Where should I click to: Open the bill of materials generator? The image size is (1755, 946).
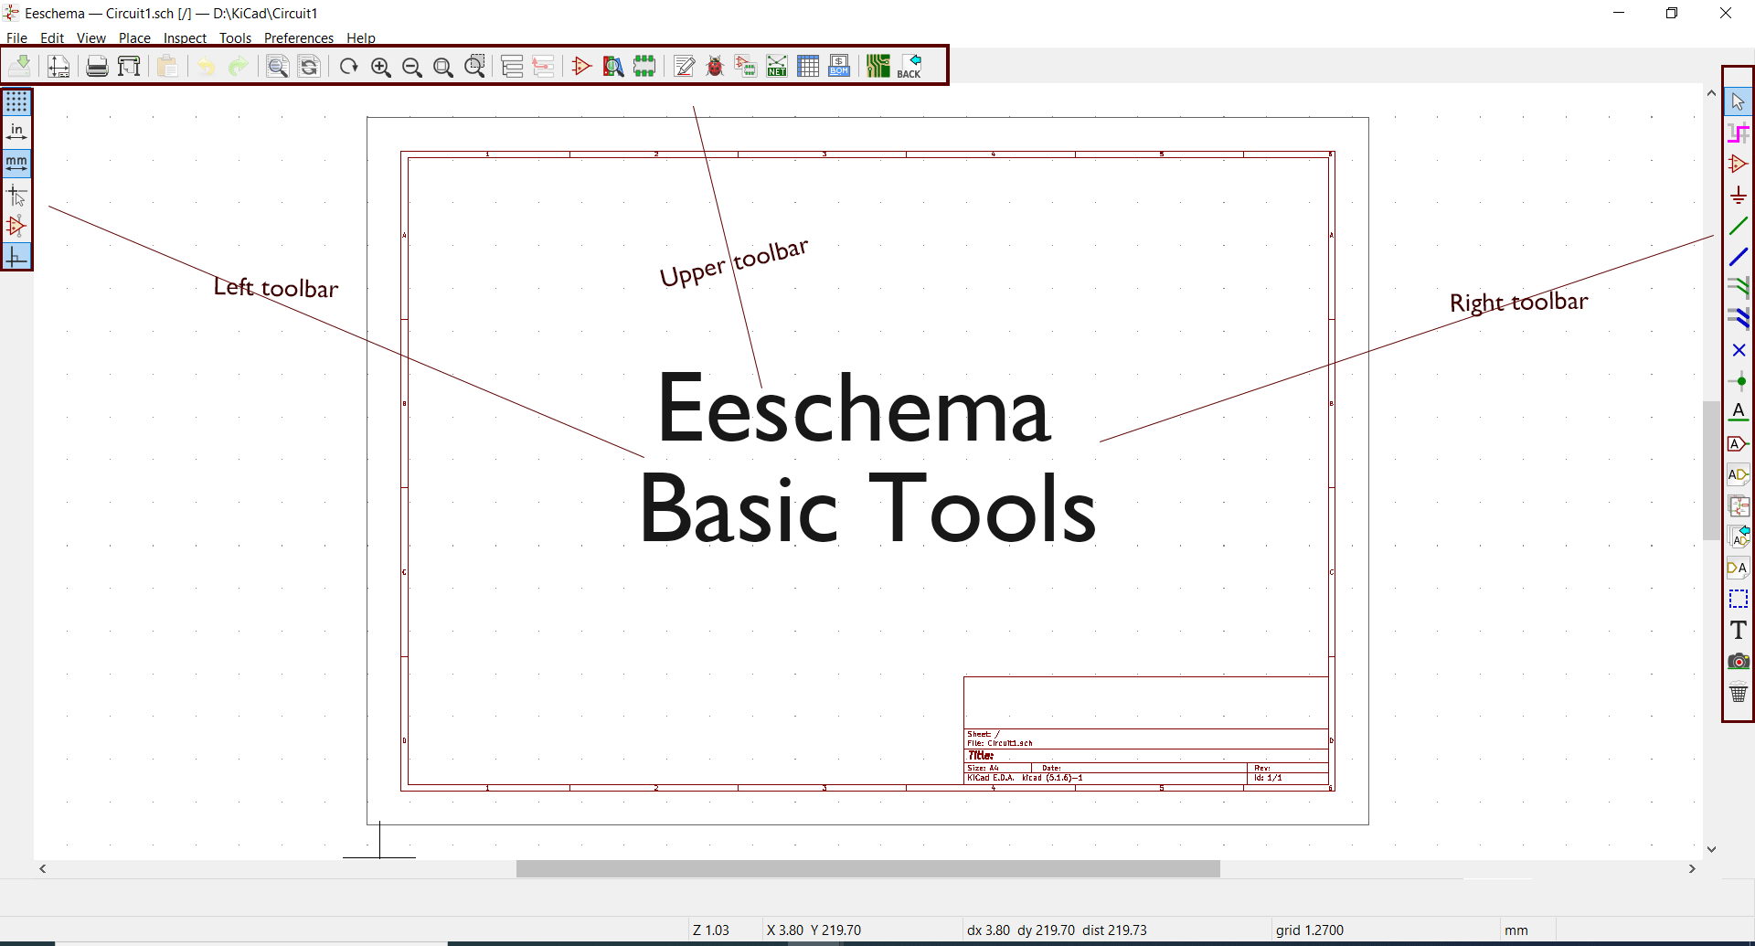[x=838, y=65]
